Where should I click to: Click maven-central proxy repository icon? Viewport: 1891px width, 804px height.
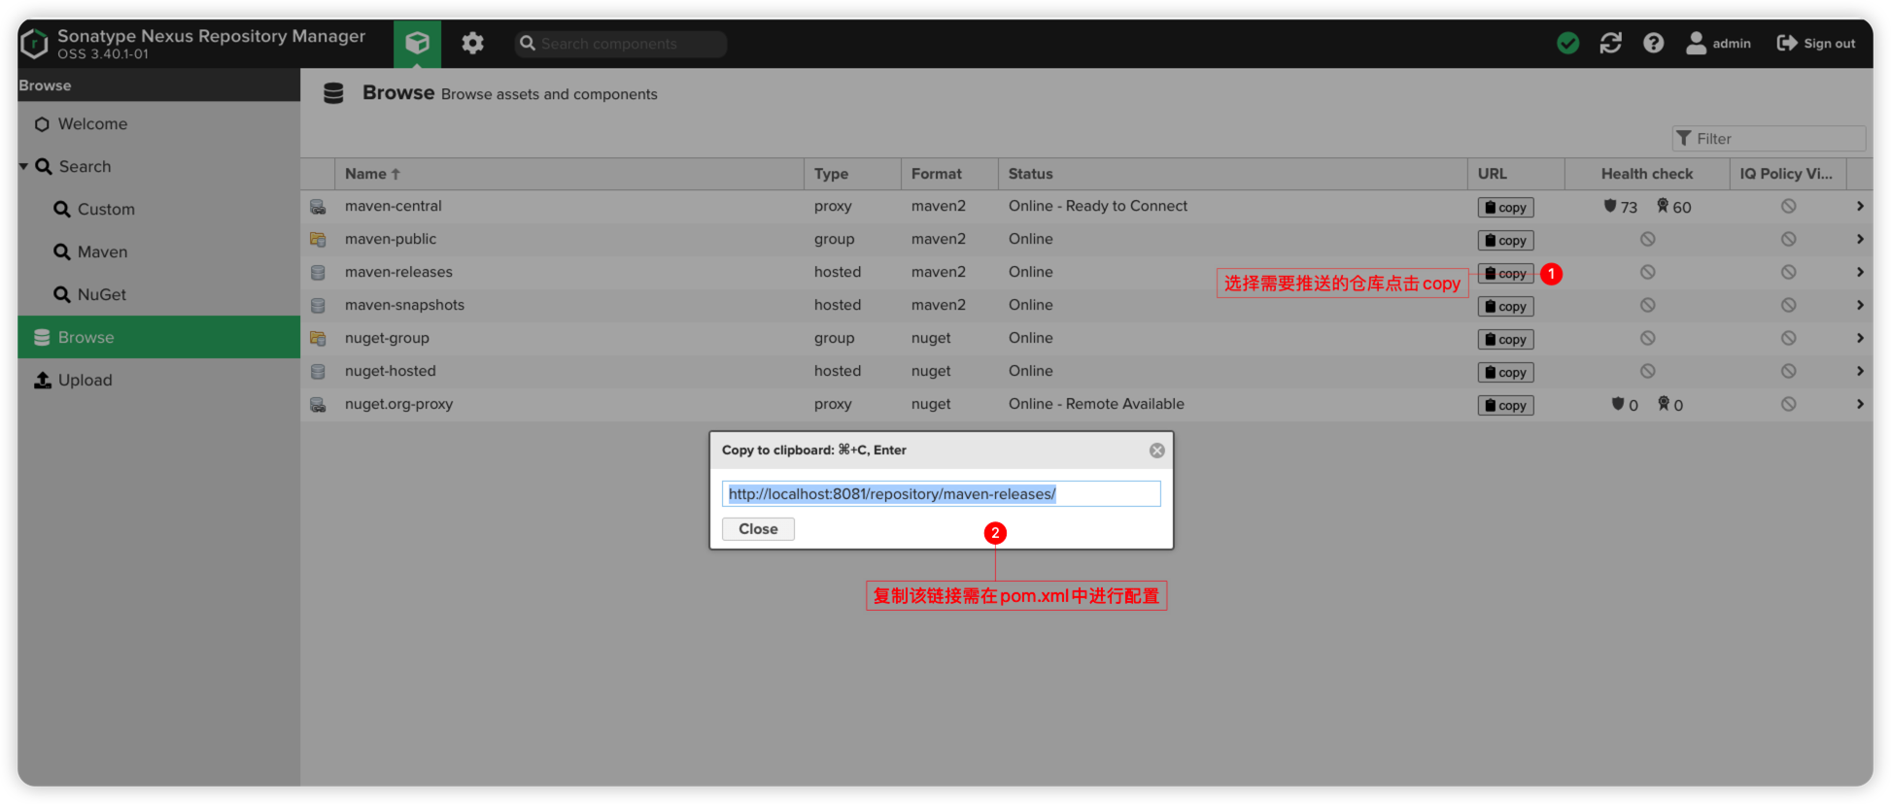click(318, 207)
